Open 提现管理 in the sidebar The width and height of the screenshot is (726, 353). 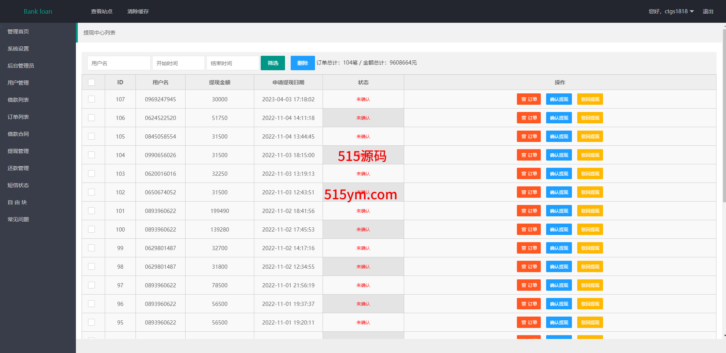tap(18, 151)
